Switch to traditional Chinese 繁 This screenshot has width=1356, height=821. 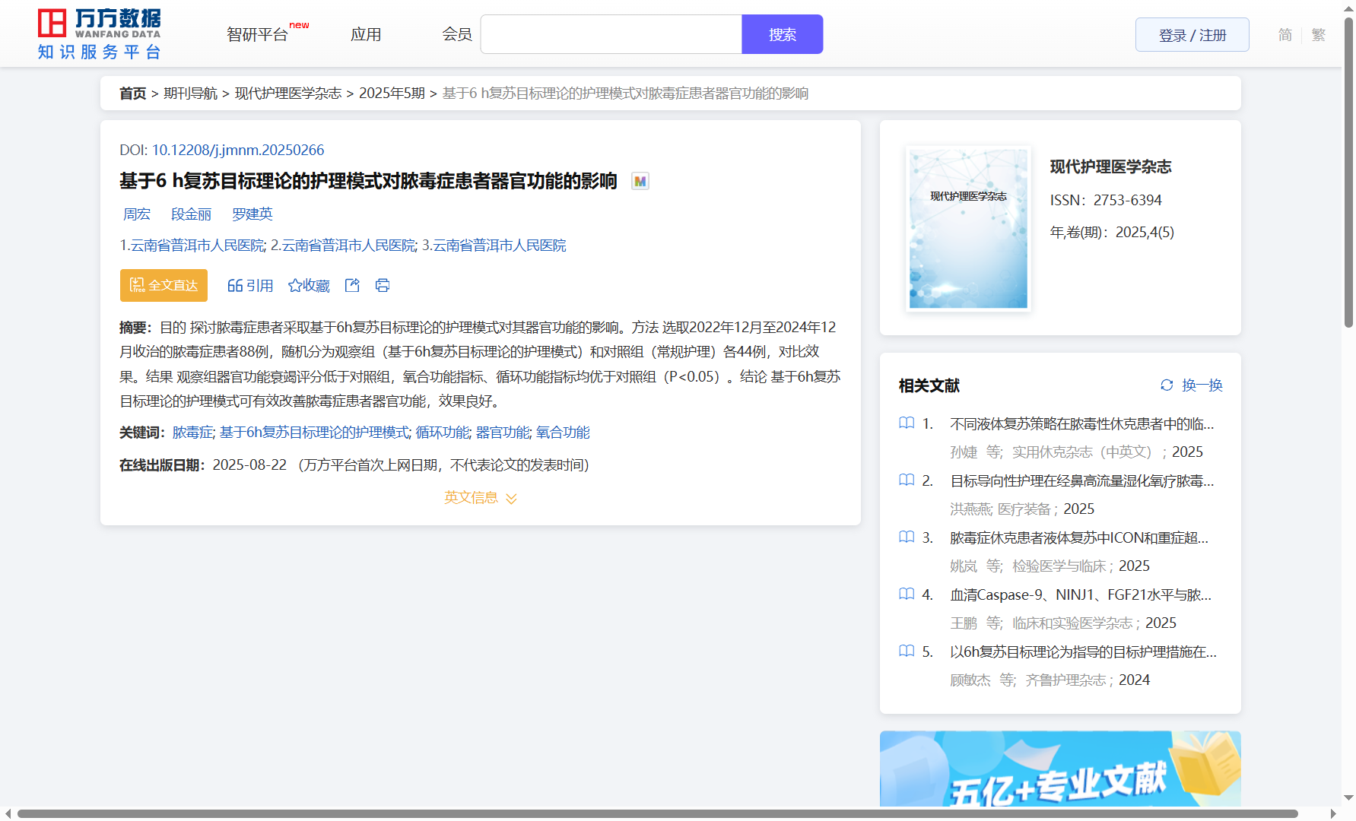click(1319, 35)
